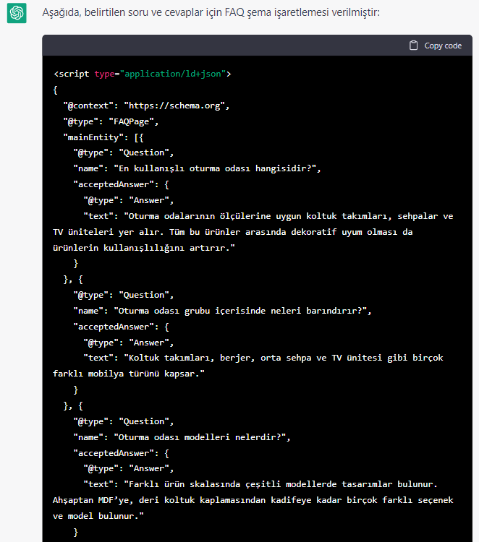Screen dimensions: 479x542
Task: Click the dark code block header bar
Action: coord(257,46)
